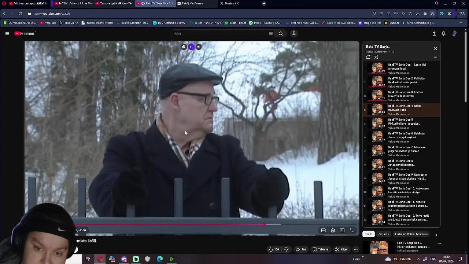Open playlist three-dot options menu

tap(435, 57)
